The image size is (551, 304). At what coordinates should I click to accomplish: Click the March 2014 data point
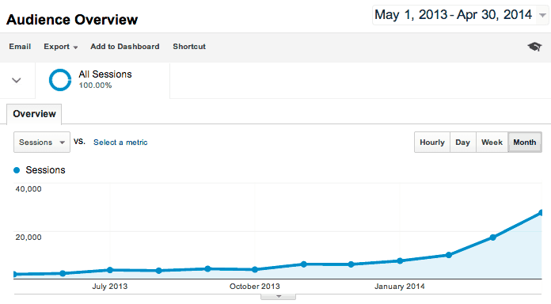point(493,237)
